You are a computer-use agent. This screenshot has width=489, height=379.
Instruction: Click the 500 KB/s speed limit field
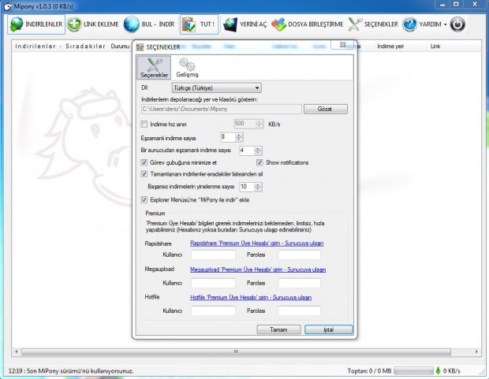244,124
